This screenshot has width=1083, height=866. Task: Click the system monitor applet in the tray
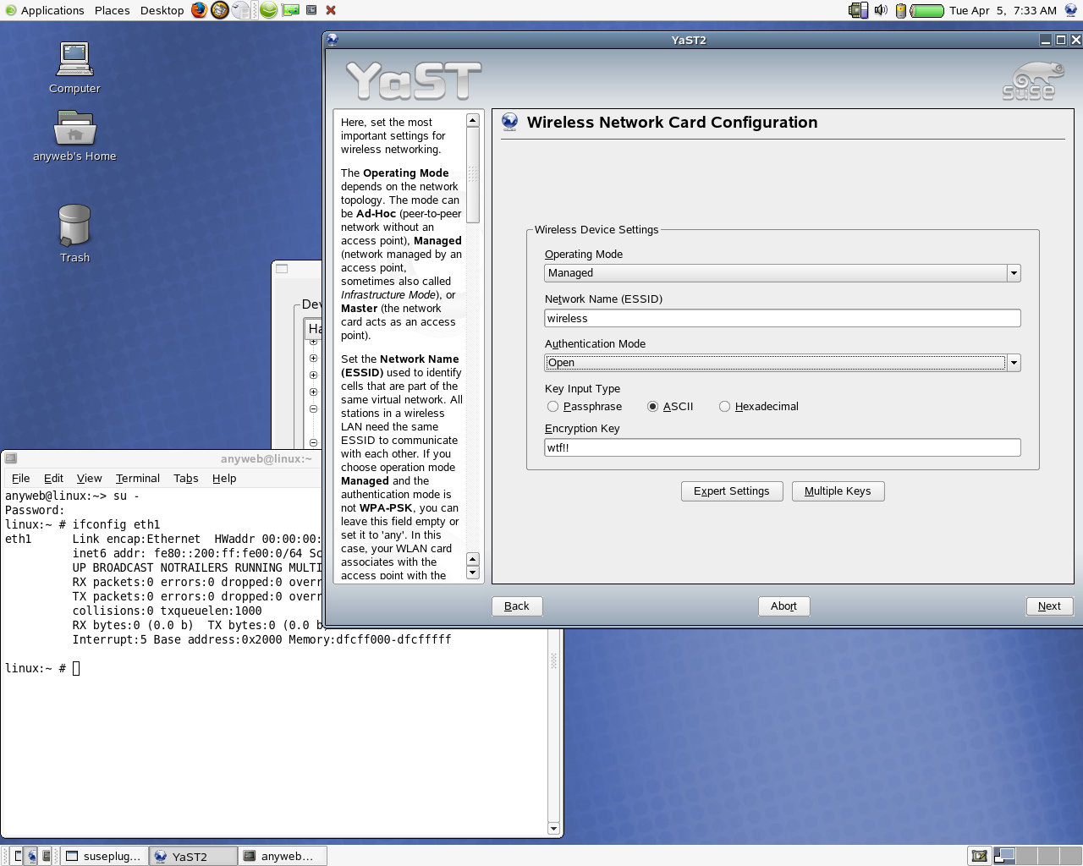[858, 10]
